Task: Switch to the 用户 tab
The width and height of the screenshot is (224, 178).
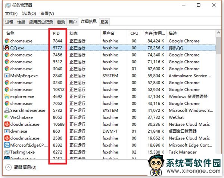Action: [x=72, y=22]
